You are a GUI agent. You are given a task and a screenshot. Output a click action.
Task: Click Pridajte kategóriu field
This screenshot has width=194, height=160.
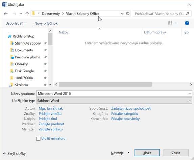point(125,113)
